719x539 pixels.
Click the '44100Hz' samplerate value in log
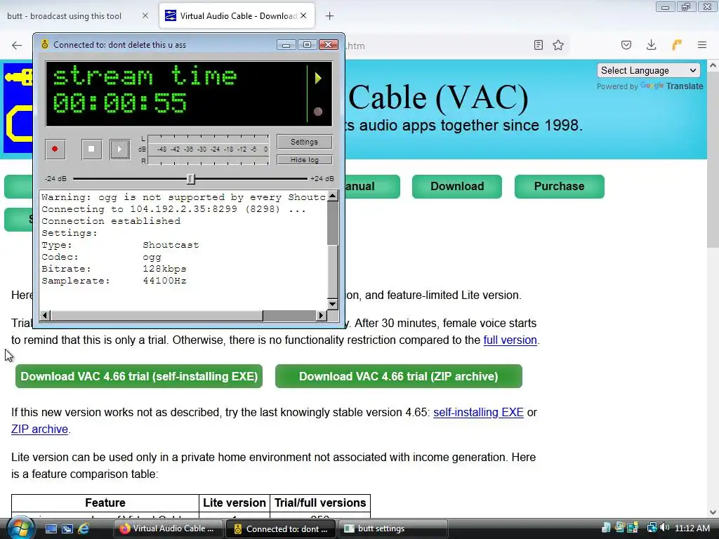[x=164, y=281]
